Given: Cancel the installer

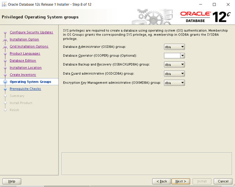Looking at the screenshot, I should [x=223, y=181].
